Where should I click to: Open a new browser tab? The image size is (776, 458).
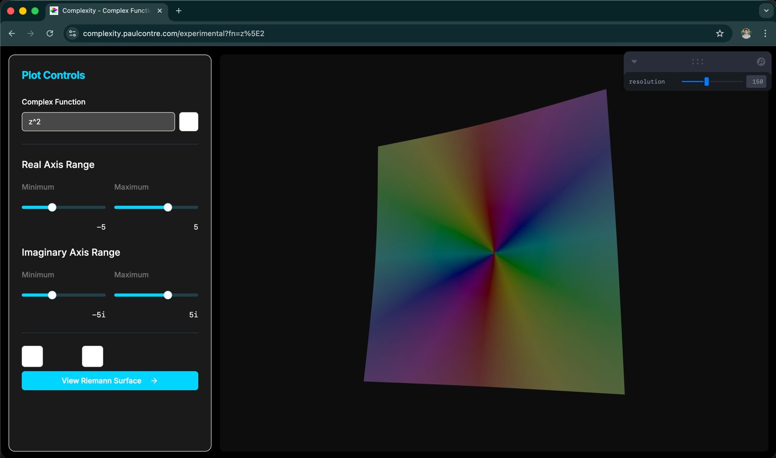[x=178, y=11]
